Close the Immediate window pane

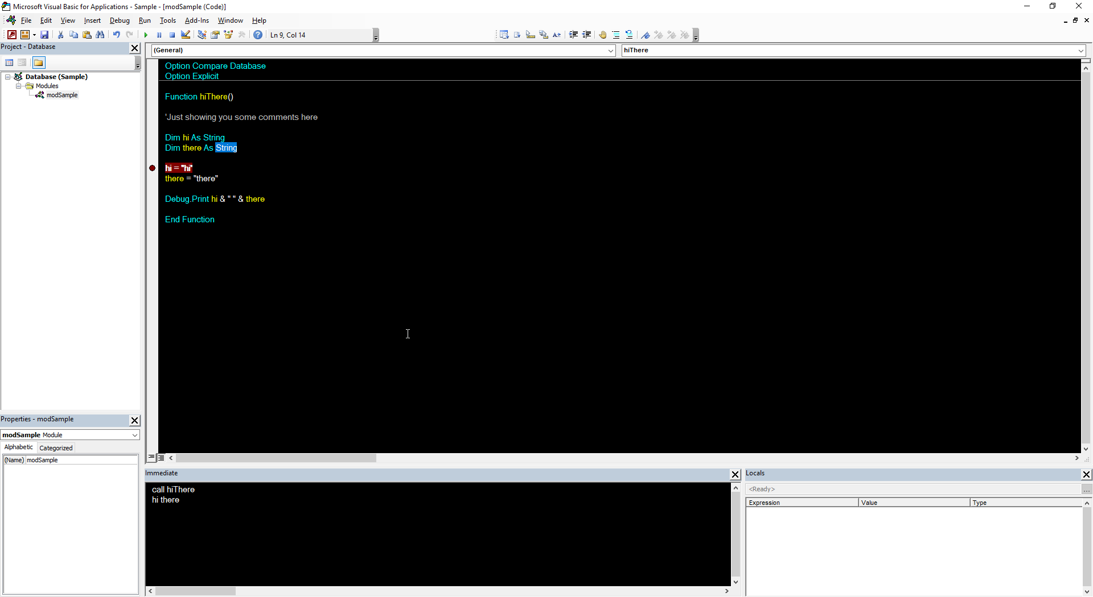coord(735,474)
